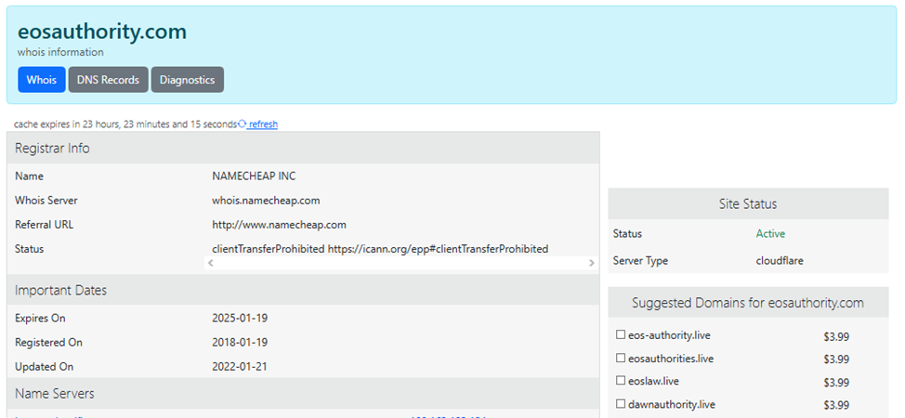
Task: Click the eoslaw.live domain label
Action: [x=653, y=381]
